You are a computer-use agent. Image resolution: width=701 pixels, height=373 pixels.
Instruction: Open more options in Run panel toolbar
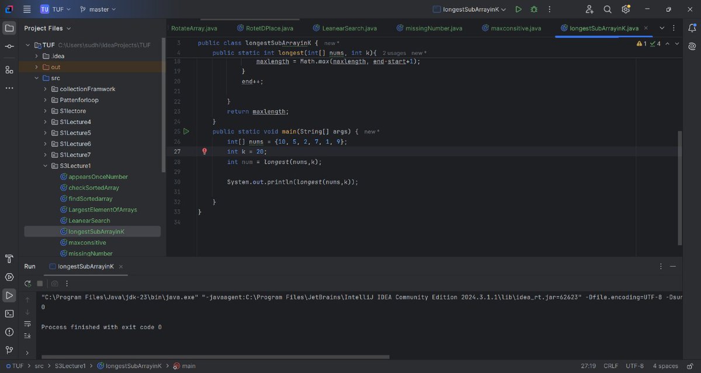[66, 284]
